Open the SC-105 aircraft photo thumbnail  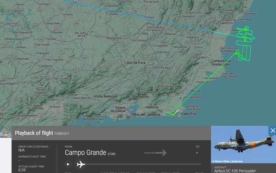click(243, 145)
